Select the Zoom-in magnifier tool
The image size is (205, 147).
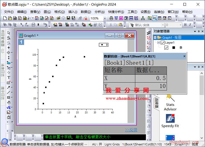tap(9, 38)
